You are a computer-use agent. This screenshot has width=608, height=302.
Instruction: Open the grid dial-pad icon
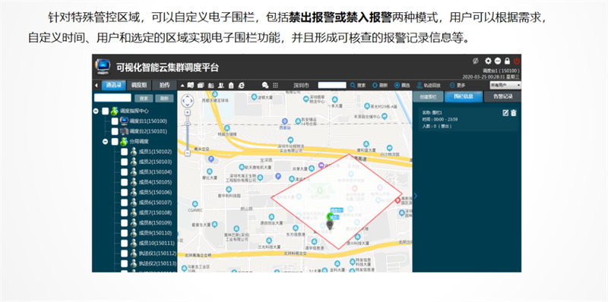click(x=275, y=85)
